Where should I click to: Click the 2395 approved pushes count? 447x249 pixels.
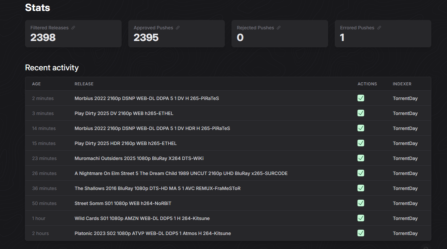[146, 38]
